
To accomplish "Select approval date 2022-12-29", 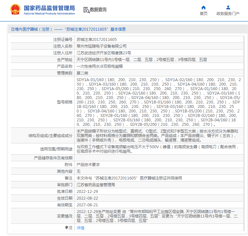I will coord(87,192).
